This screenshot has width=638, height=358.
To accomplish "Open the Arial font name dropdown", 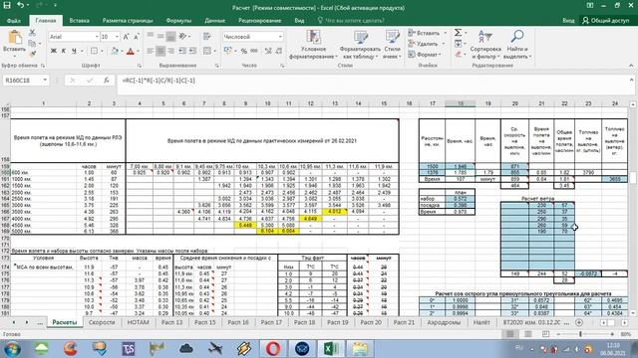I will pyautogui.click(x=97, y=37).
